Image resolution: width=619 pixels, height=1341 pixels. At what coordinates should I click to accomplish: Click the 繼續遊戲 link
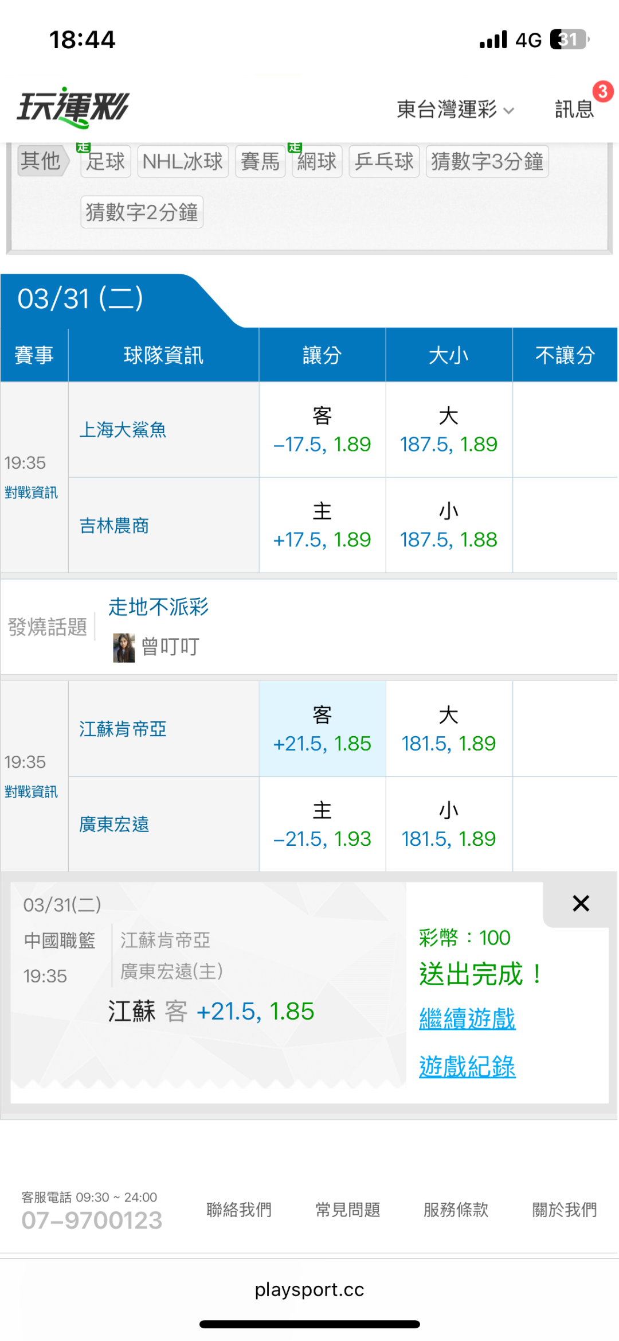click(x=467, y=1019)
